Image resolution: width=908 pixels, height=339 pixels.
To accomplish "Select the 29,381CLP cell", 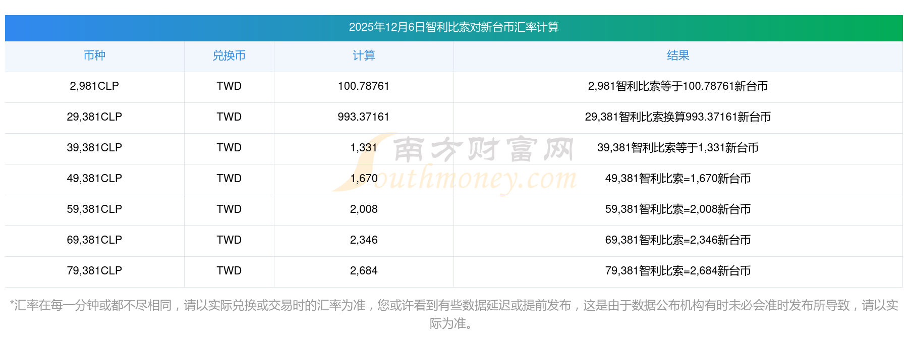I will pyautogui.click(x=94, y=117).
